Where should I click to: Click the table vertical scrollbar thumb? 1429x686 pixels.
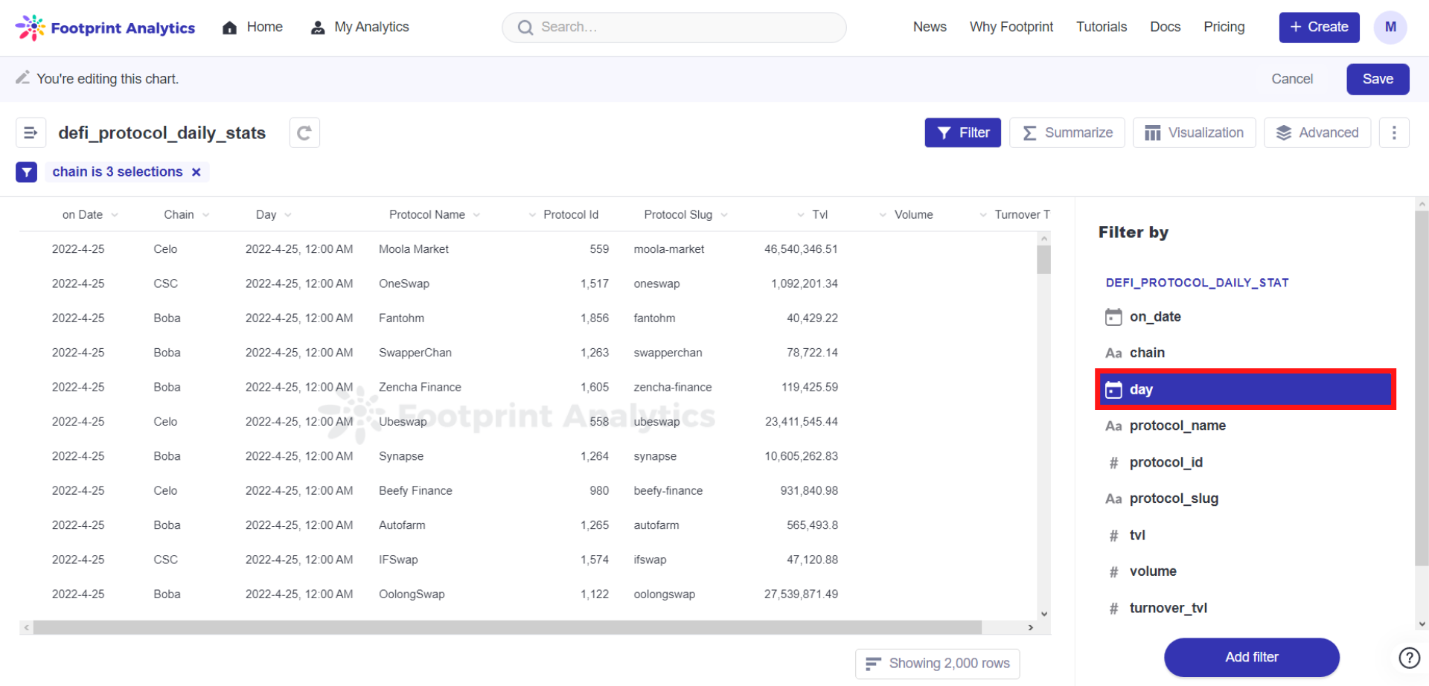pos(1043,260)
